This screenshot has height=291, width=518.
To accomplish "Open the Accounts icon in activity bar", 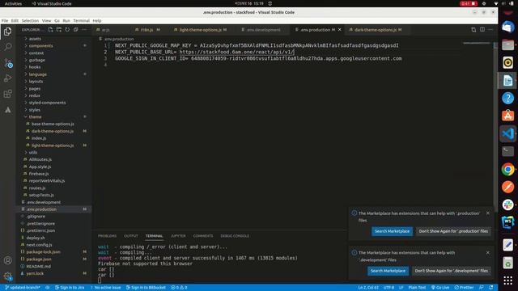I will pyautogui.click(x=7, y=260).
